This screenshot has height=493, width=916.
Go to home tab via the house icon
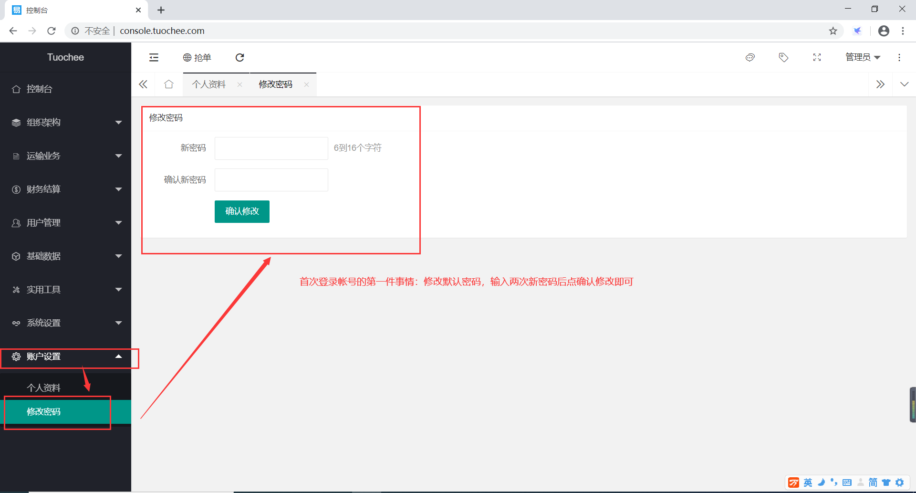169,84
